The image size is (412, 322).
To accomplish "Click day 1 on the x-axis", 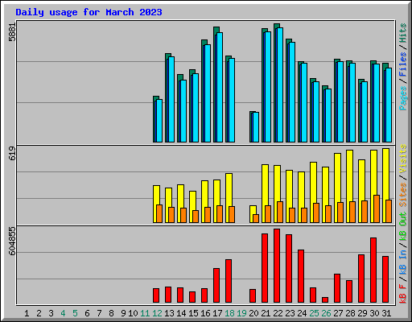I will click(x=27, y=313).
